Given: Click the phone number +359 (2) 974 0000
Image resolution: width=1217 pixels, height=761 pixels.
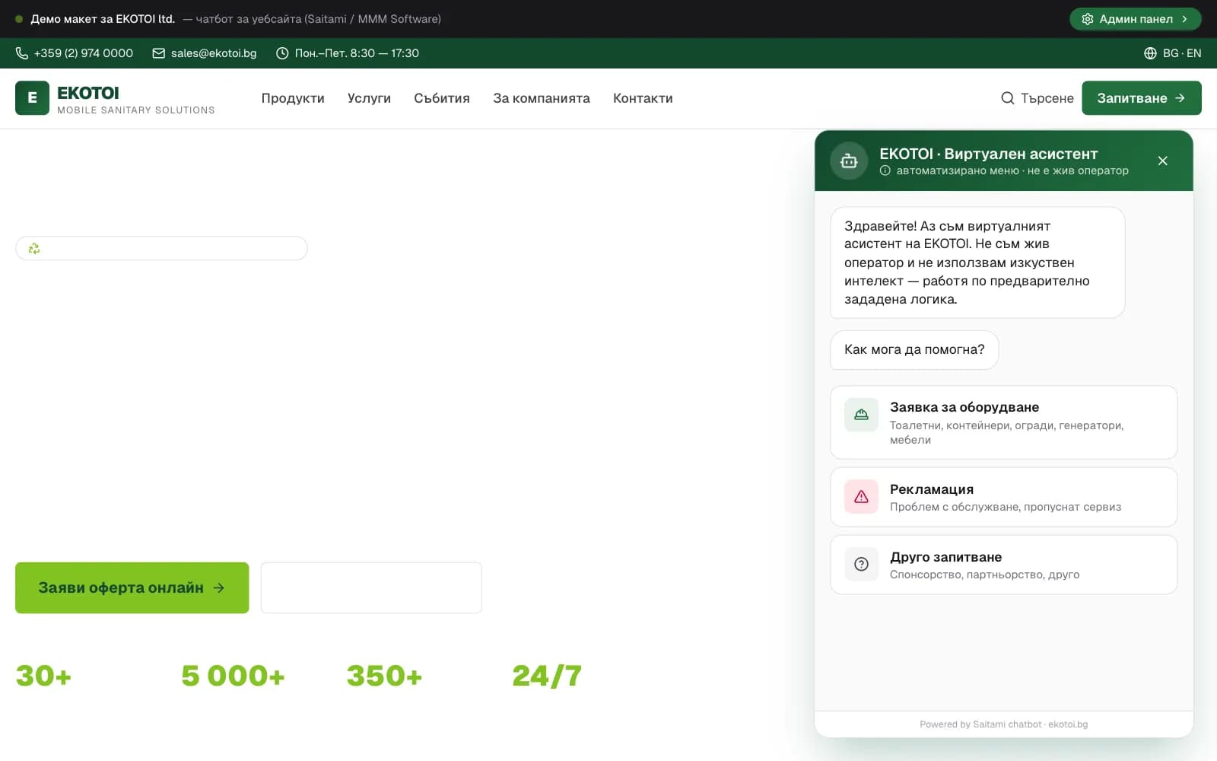Looking at the screenshot, I should point(84,53).
